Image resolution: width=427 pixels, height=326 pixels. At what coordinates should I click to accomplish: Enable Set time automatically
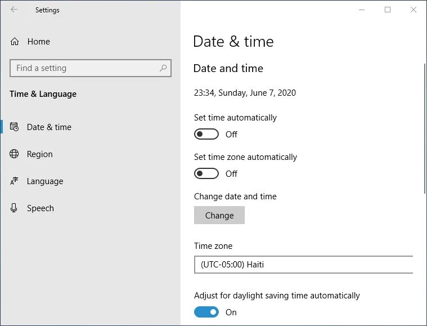[x=206, y=134]
